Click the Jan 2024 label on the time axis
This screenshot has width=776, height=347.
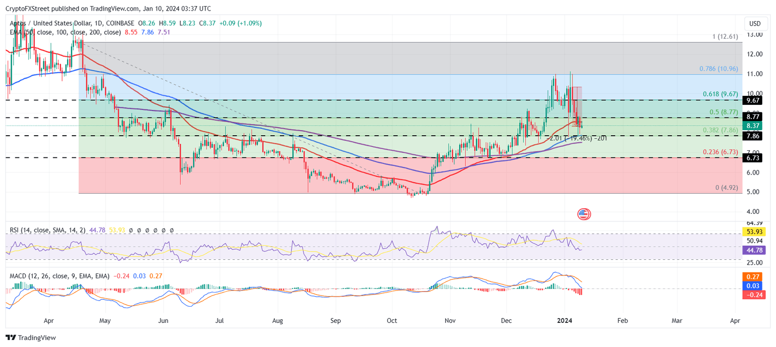pyautogui.click(x=565, y=320)
